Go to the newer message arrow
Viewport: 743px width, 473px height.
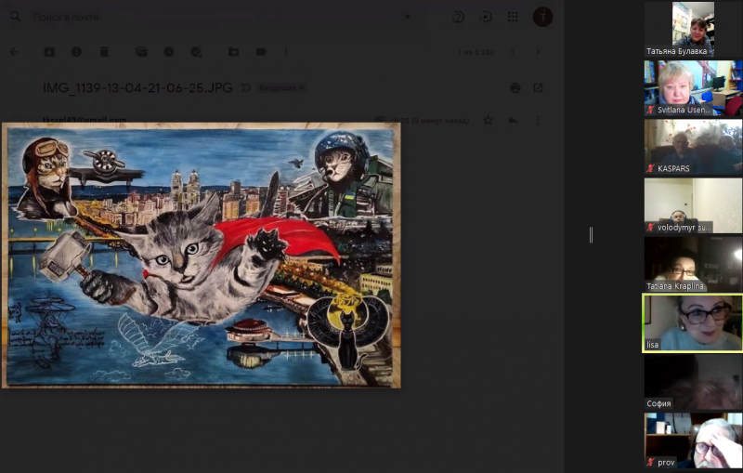click(514, 52)
